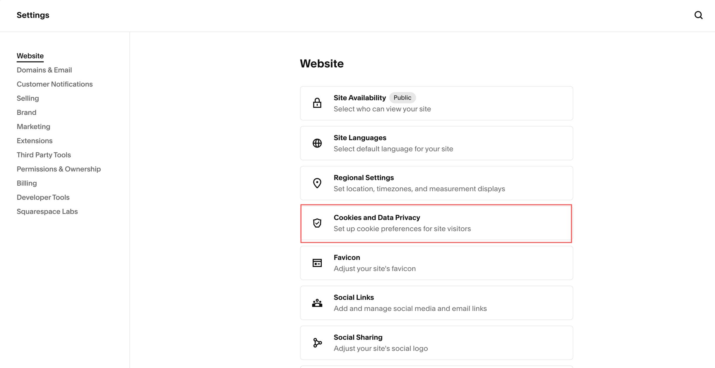This screenshot has width=715, height=368.
Task: Click "Adjust your site's social logo" text
Action: point(381,348)
